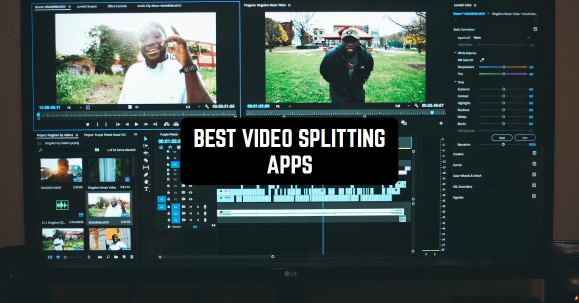Screen dimensions: 579x303
Task: Select the Razor tool
Action: click(145, 160)
